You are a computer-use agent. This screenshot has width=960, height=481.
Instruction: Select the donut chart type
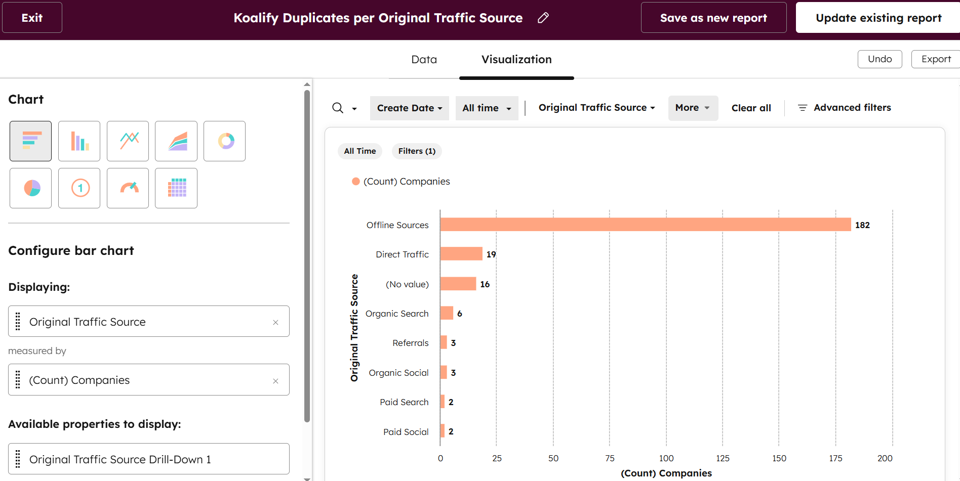point(224,141)
